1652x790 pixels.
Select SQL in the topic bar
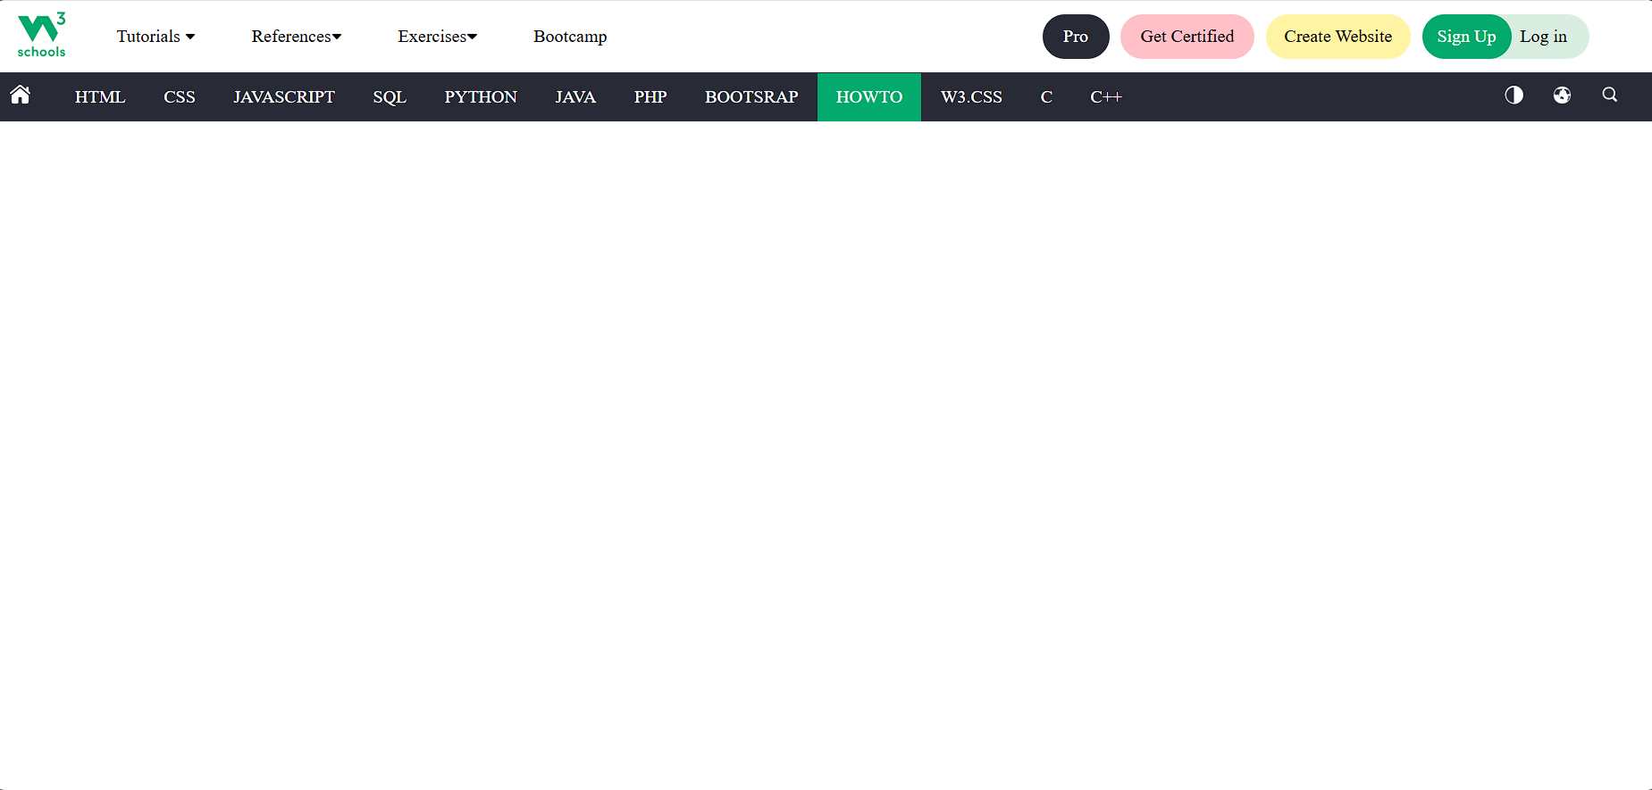pos(390,96)
